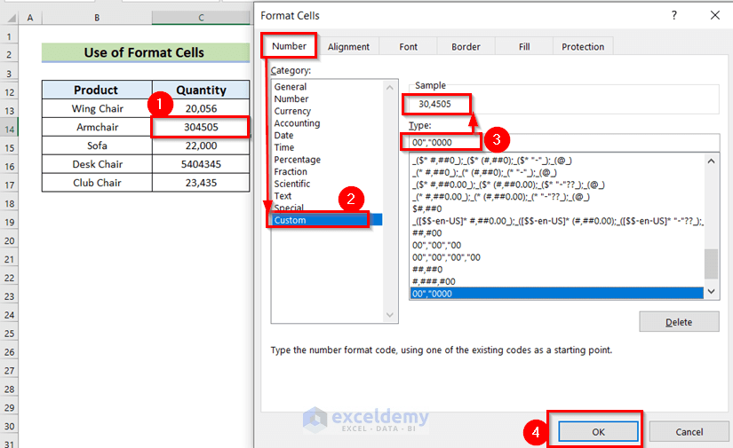Click the Use of Format Cells title
Image resolution: width=733 pixels, height=448 pixels.
[145, 52]
